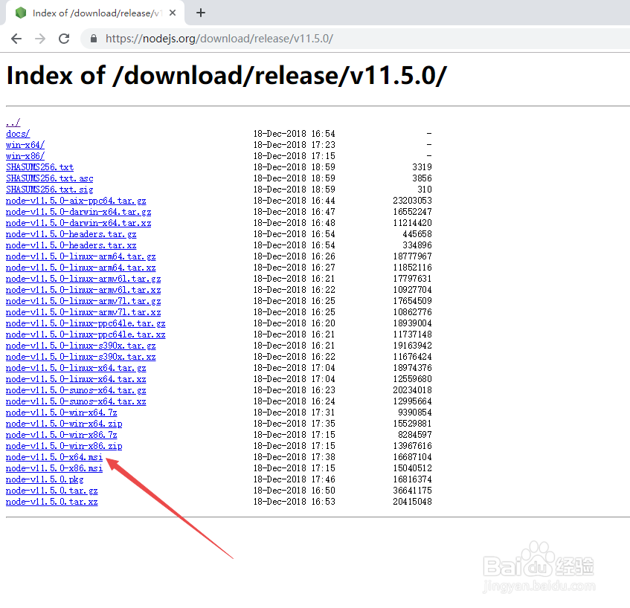Screen dimensions: 630x608
Task: Download node-v11.5.0-linux-armv7l.tar.gz
Action: [83, 301]
